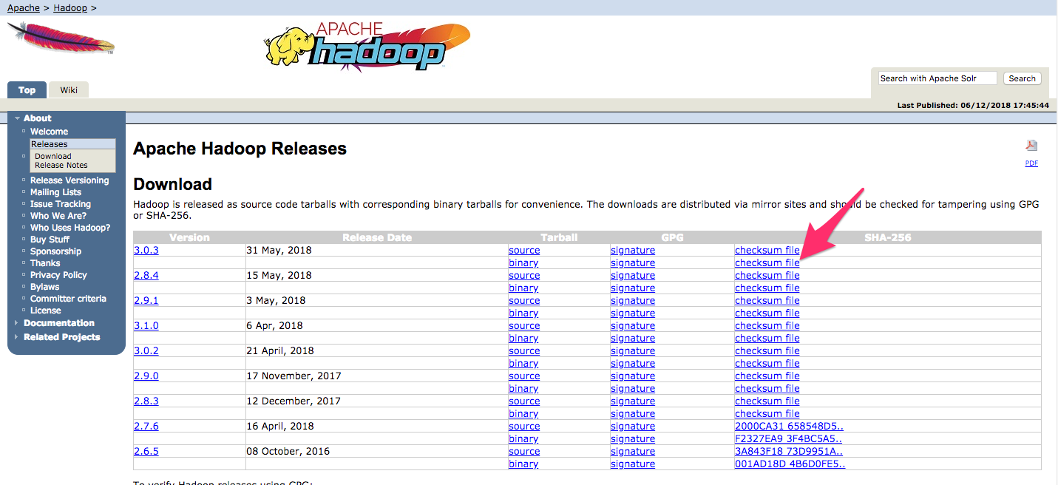
Task: Open version 3.1.0 link
Action: pos(146,326)
